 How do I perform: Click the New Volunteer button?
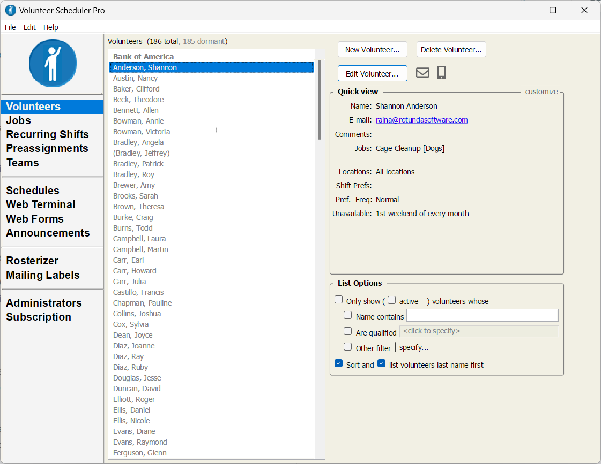(372, 50)
